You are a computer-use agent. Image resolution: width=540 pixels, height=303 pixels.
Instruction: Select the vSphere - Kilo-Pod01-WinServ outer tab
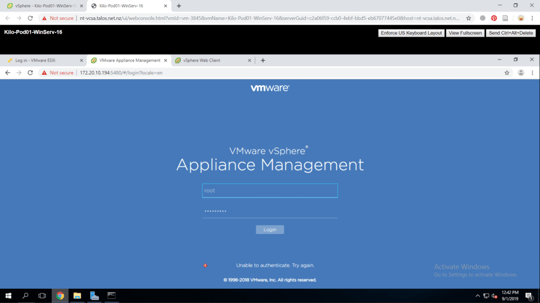tap(41, 6)
